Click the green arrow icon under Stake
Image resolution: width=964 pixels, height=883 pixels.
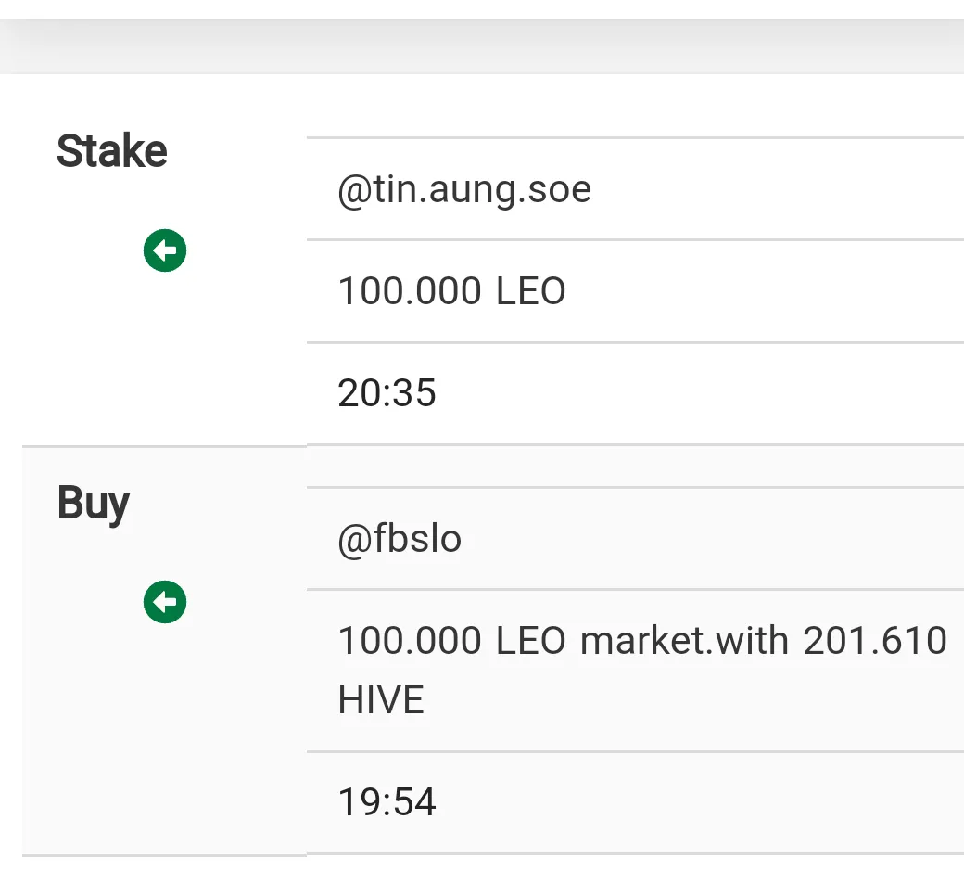click(x=165, y=250)
